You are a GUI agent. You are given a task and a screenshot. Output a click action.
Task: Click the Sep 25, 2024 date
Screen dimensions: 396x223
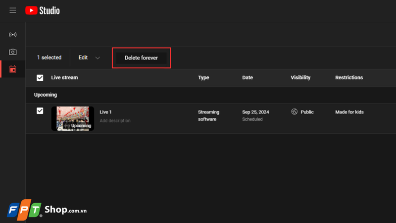coord(255,112)
